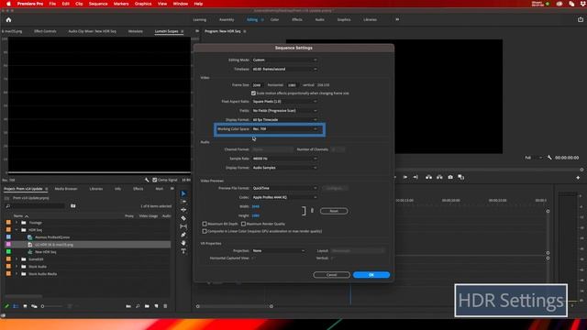
Task: Select the Razor tool
Action: click(x=183, y=218)
